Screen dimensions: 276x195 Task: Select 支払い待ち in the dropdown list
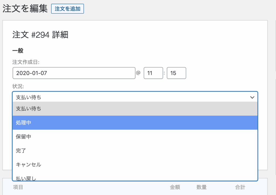[x=135, y=109]
